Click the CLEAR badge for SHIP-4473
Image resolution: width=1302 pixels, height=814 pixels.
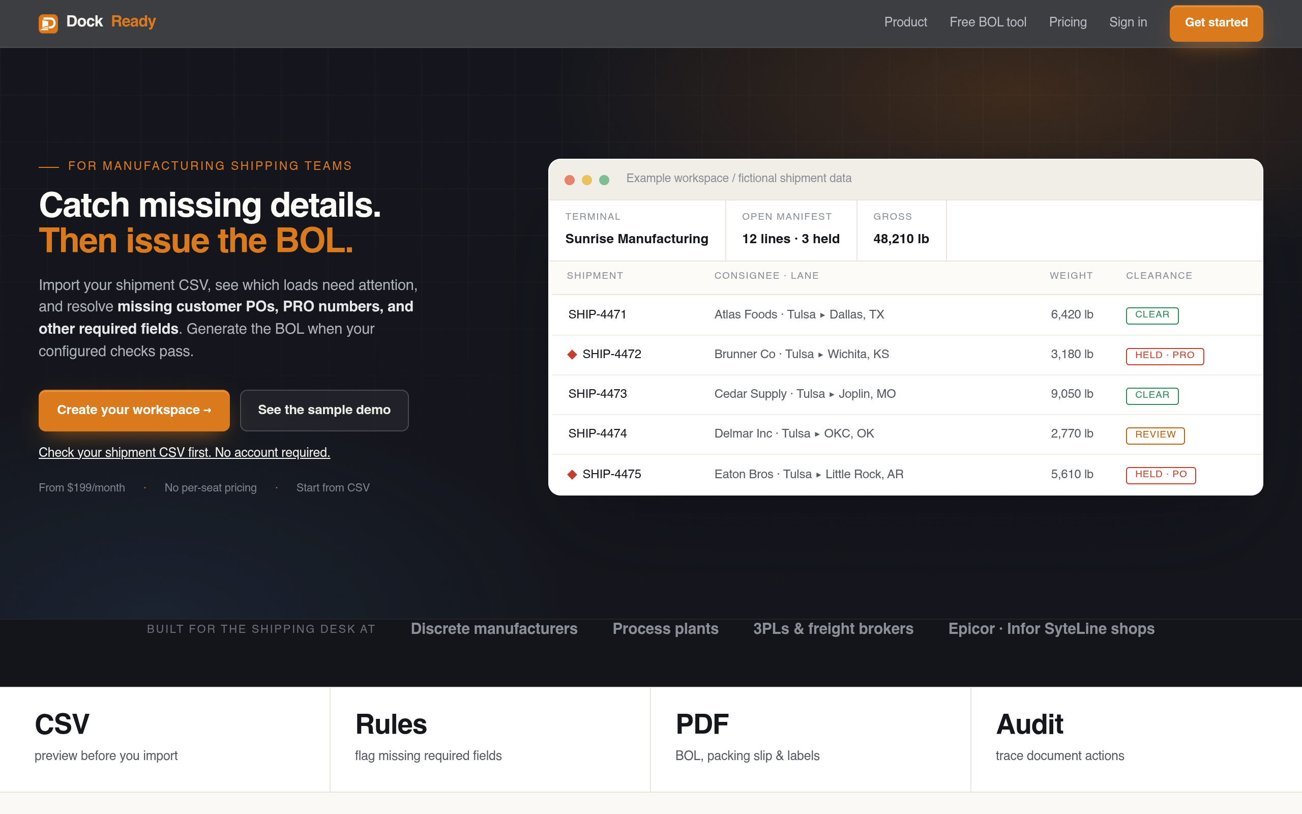(1152, 396)
